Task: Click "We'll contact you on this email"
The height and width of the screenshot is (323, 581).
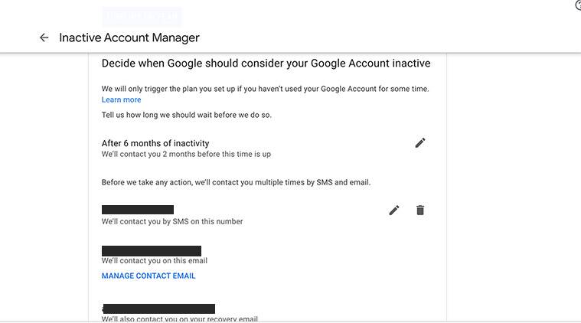Action: (155, 261)
